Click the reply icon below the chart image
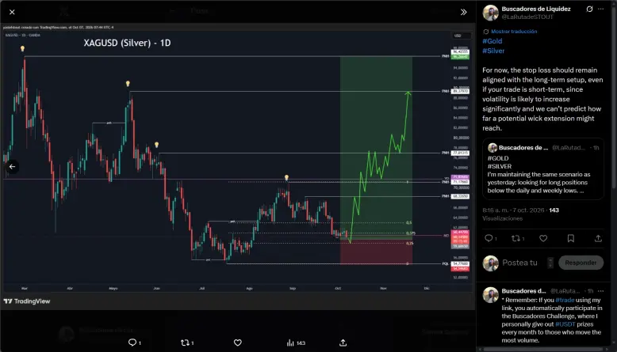 coord(132,343)
